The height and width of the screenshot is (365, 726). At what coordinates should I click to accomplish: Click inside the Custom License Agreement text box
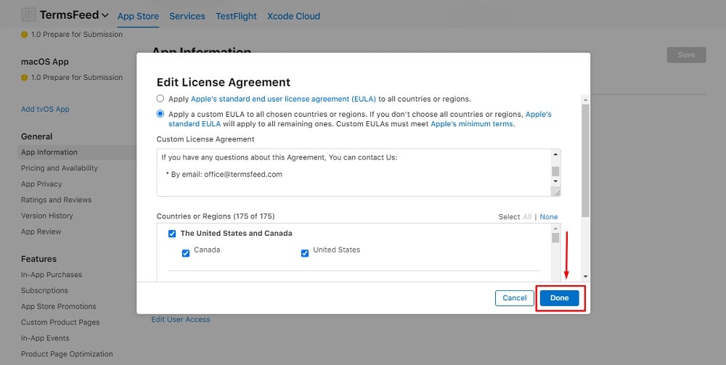tap(354, 173)
